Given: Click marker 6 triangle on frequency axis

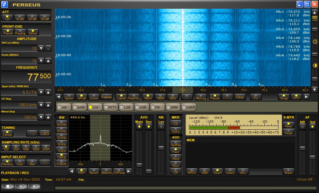Looking at the screenshot, I should click(x=263, y=85).
